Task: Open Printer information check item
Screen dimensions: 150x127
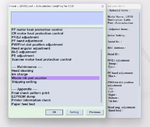Action: point(31,100)
